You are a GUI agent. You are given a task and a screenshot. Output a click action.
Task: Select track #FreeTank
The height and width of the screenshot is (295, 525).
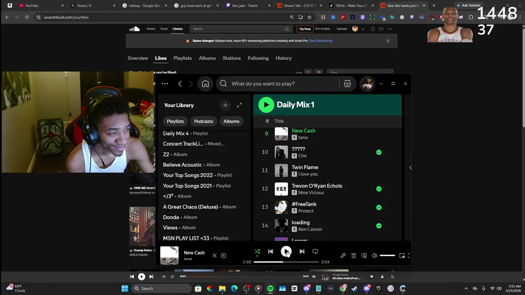(x=304, y=204)
